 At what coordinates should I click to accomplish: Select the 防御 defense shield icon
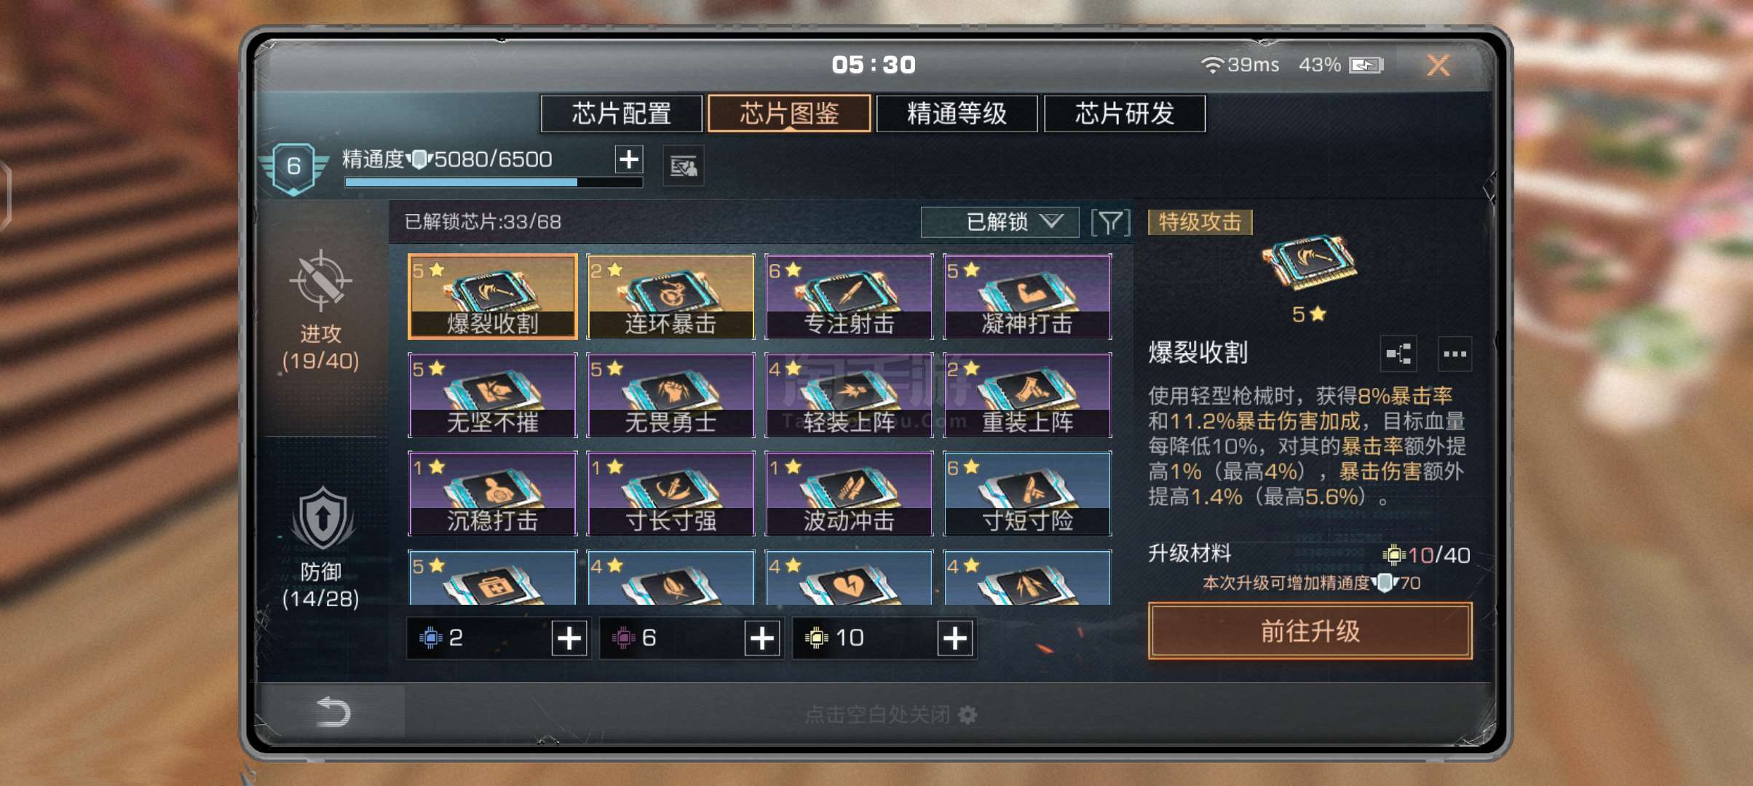pyautogui.click(x=322, y=520)
